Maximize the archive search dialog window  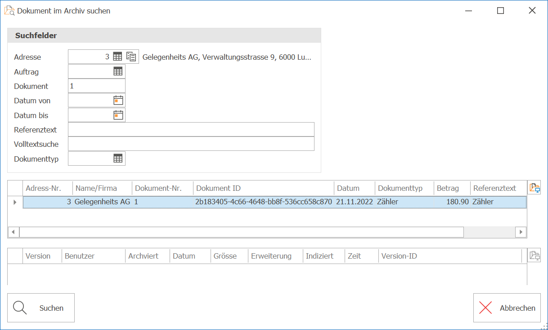pyautogui.click(x=500, y=11)
